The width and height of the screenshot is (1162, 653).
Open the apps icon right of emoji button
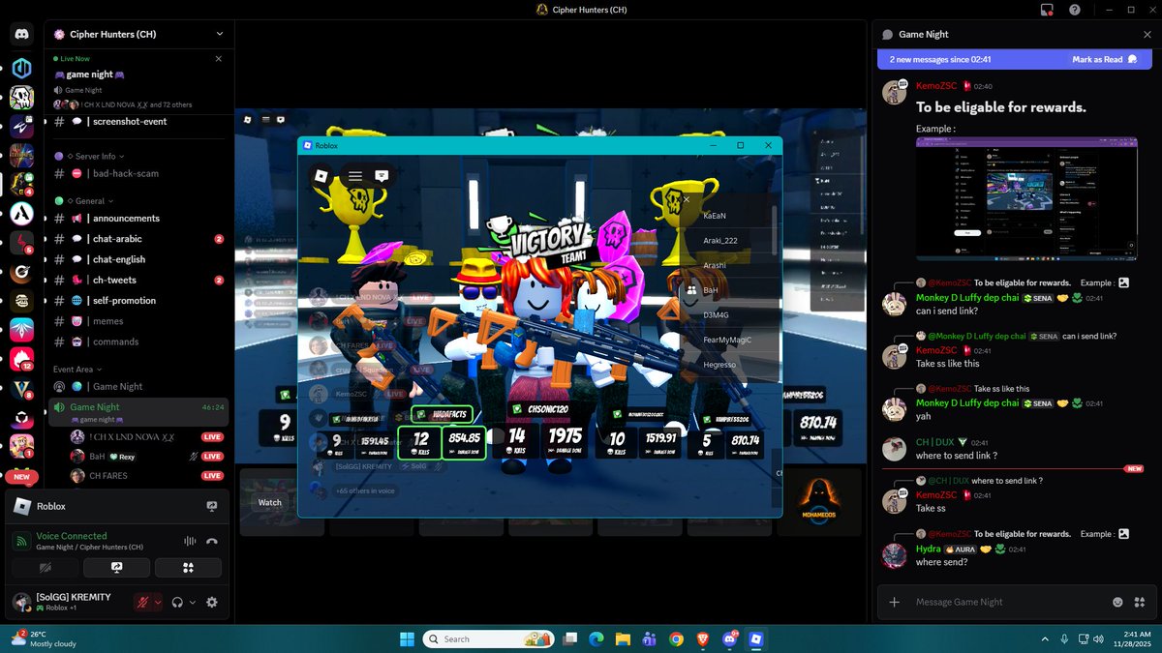coord(1139,602)
